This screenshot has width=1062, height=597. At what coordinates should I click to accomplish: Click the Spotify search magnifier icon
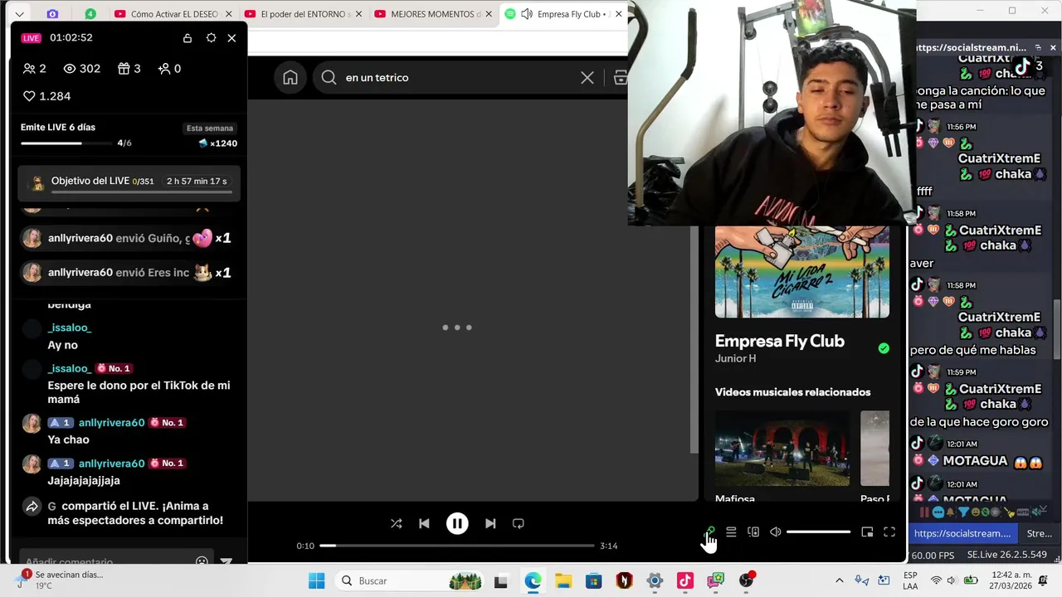click(x=329, y=77)
